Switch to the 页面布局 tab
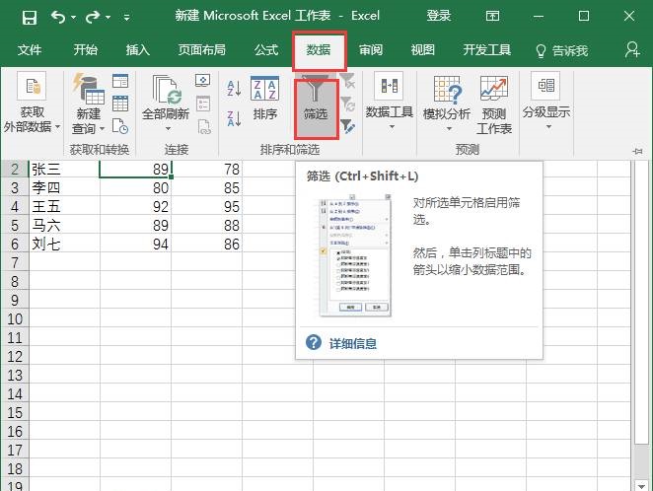This screenshot has width=653, height=491. pyautogui.click(x=202, y=50)
